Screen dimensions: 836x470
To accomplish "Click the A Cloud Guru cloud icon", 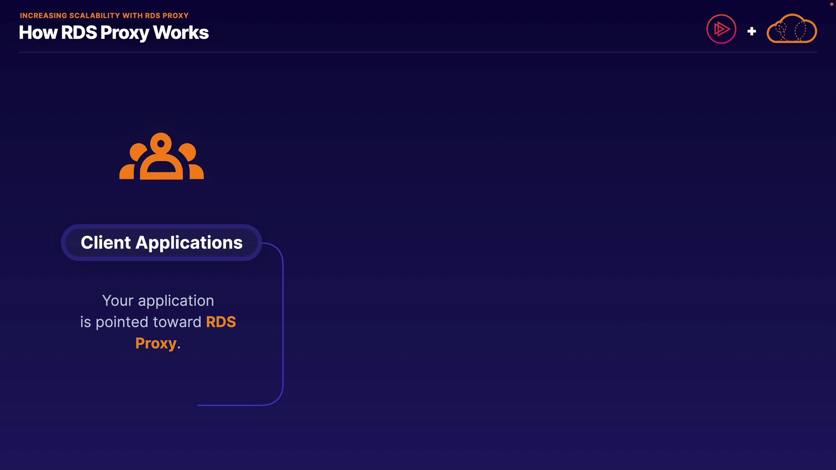I will tap(791, 29).
